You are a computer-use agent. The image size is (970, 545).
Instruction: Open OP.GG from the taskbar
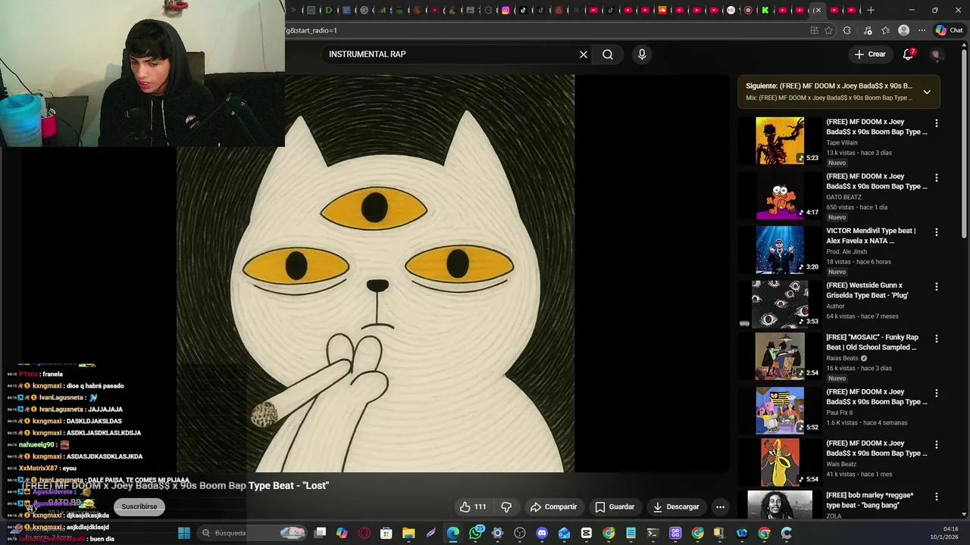tap(675, 533)
